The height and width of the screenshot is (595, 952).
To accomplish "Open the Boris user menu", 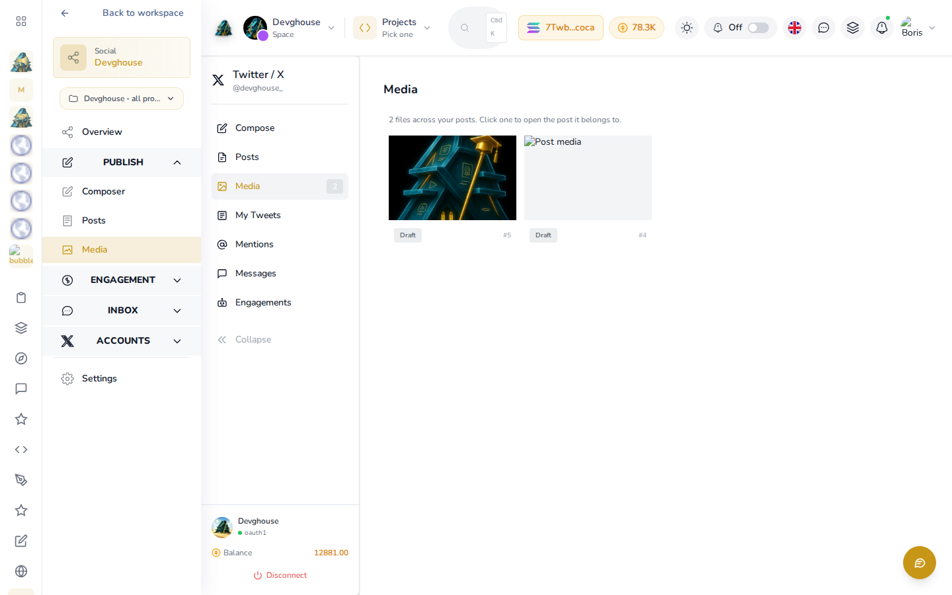I will (918, 28).
